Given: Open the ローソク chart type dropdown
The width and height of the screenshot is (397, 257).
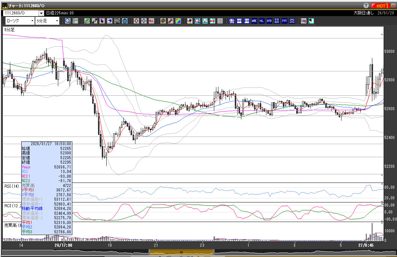Looking at the screenshot, I should [x=19, y=21].
